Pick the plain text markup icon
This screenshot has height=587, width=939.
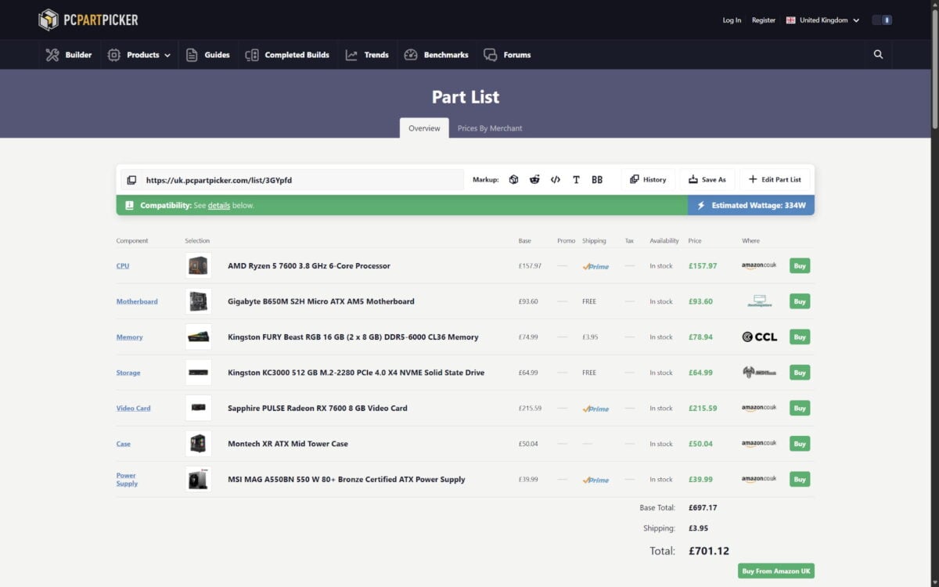[576, 179]
